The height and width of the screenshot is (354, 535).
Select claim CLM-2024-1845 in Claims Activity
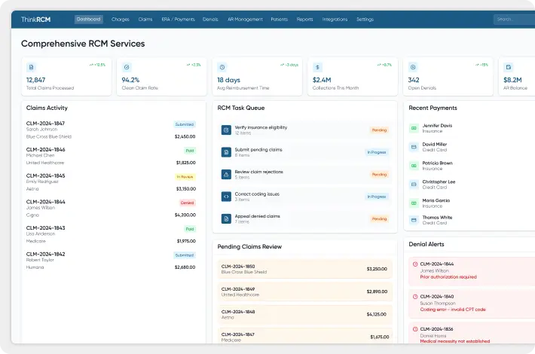111,182
